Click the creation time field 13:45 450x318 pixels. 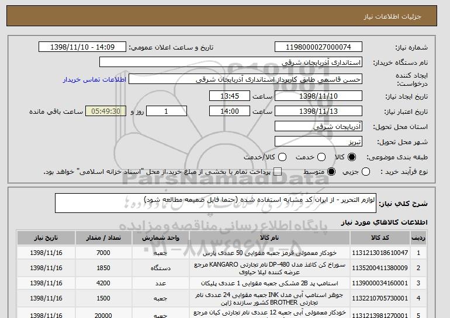click(230, 96)
